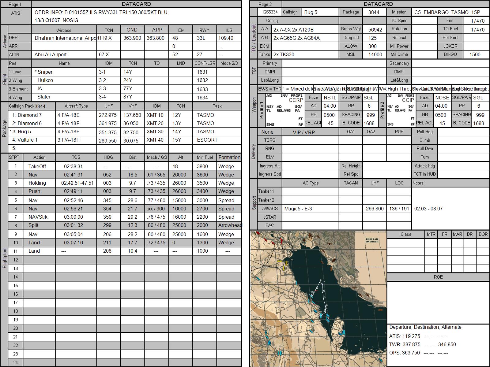490x367 pixels.
Task: Click the Arrowhead formation cell
Action: 230,225
